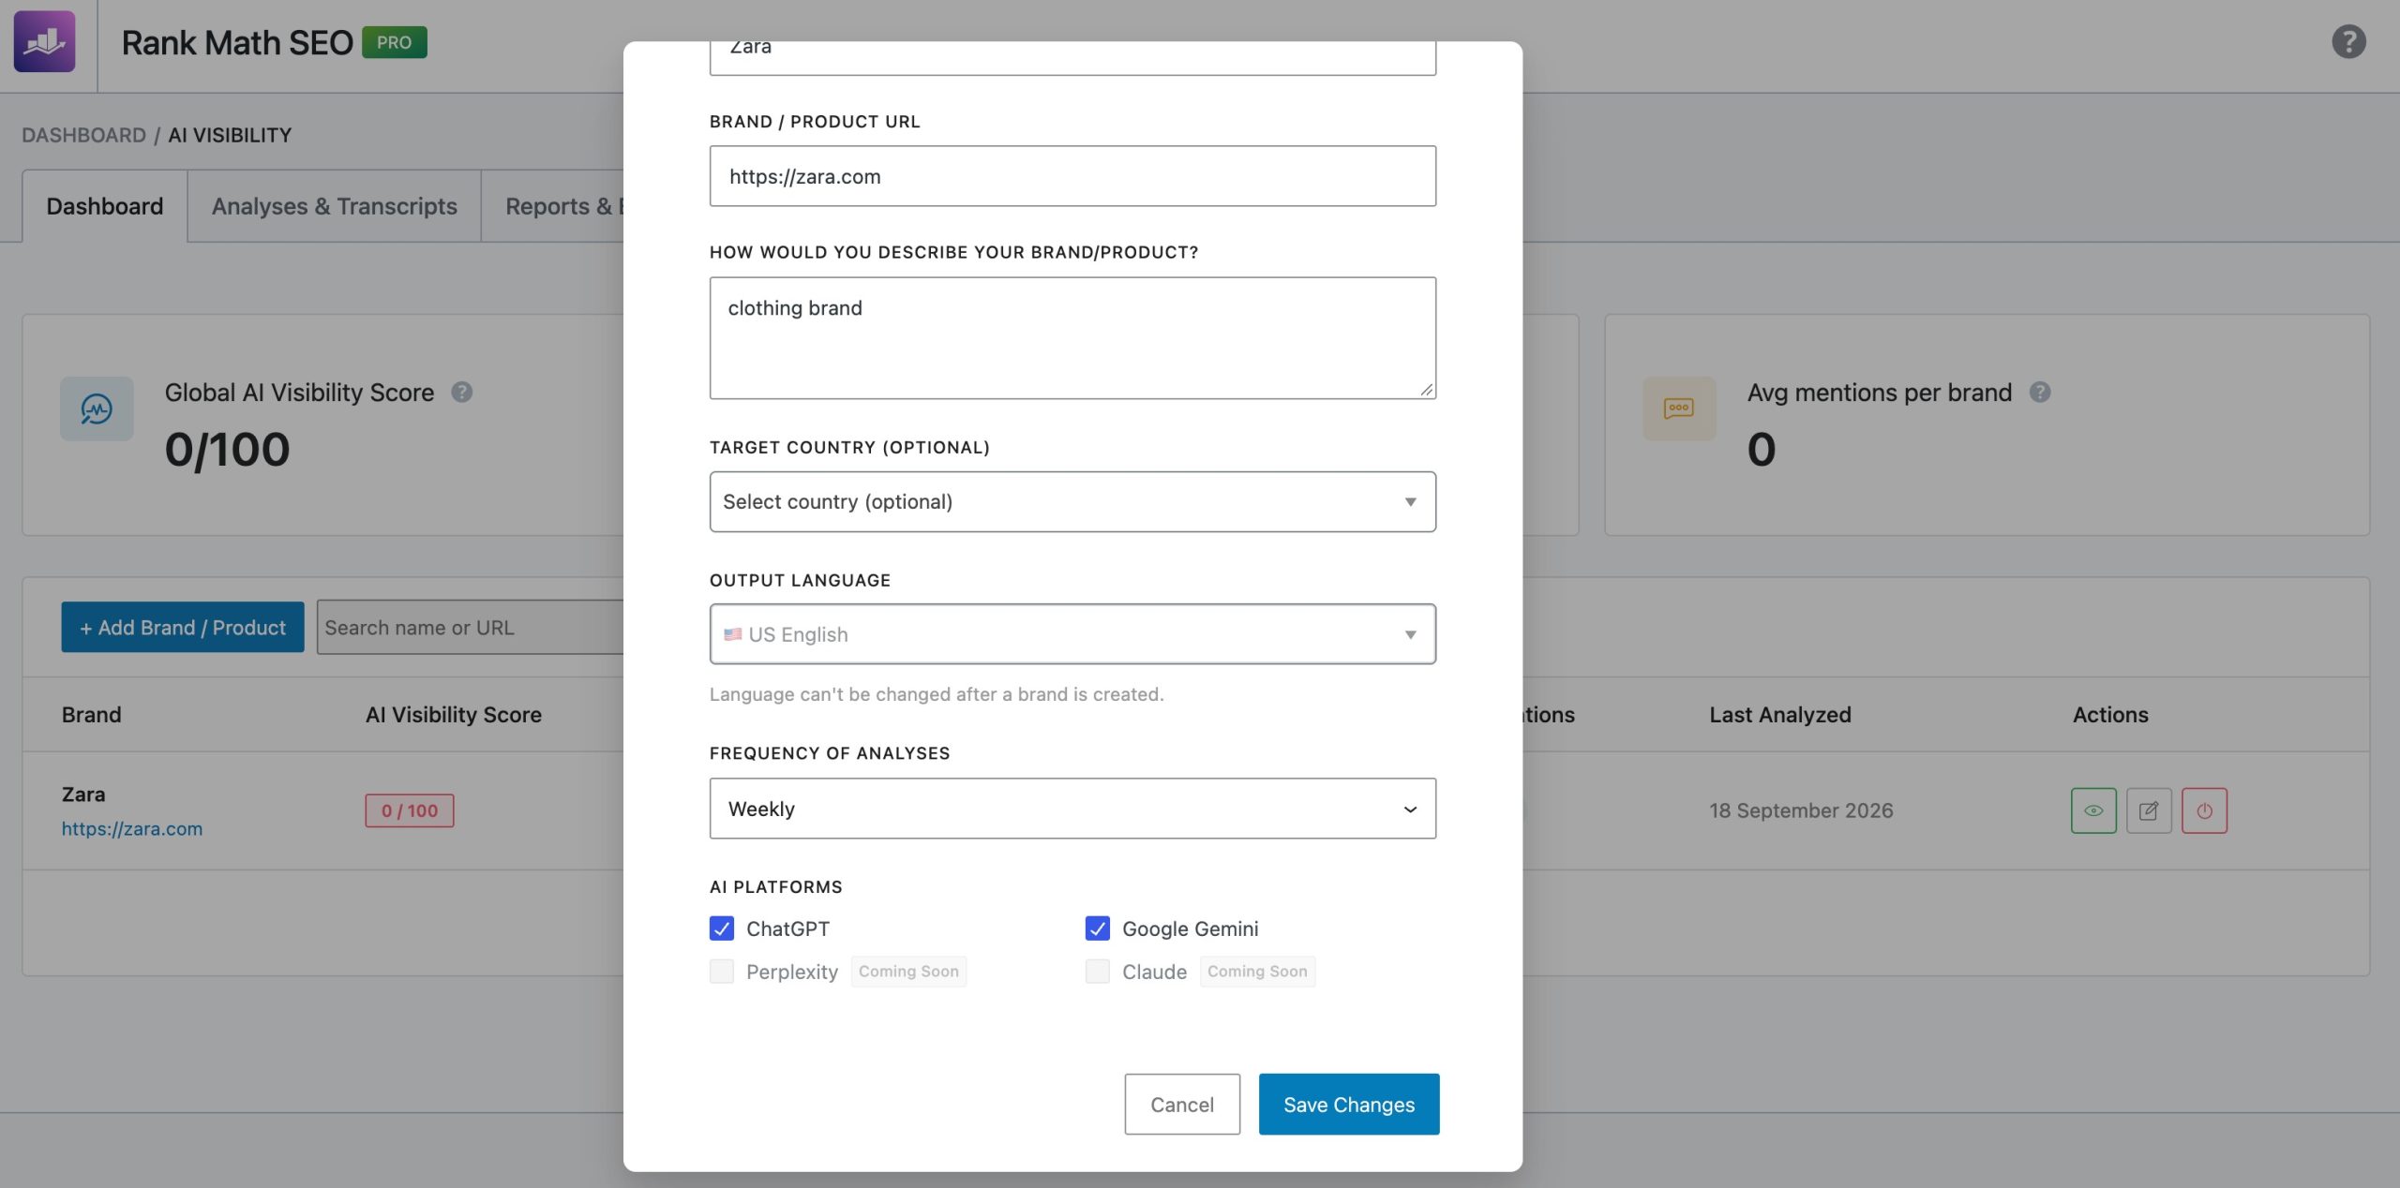Open the Target Country dropdown
The height and width of the screenshot is (1188, 2400).
coord(1072,502)
